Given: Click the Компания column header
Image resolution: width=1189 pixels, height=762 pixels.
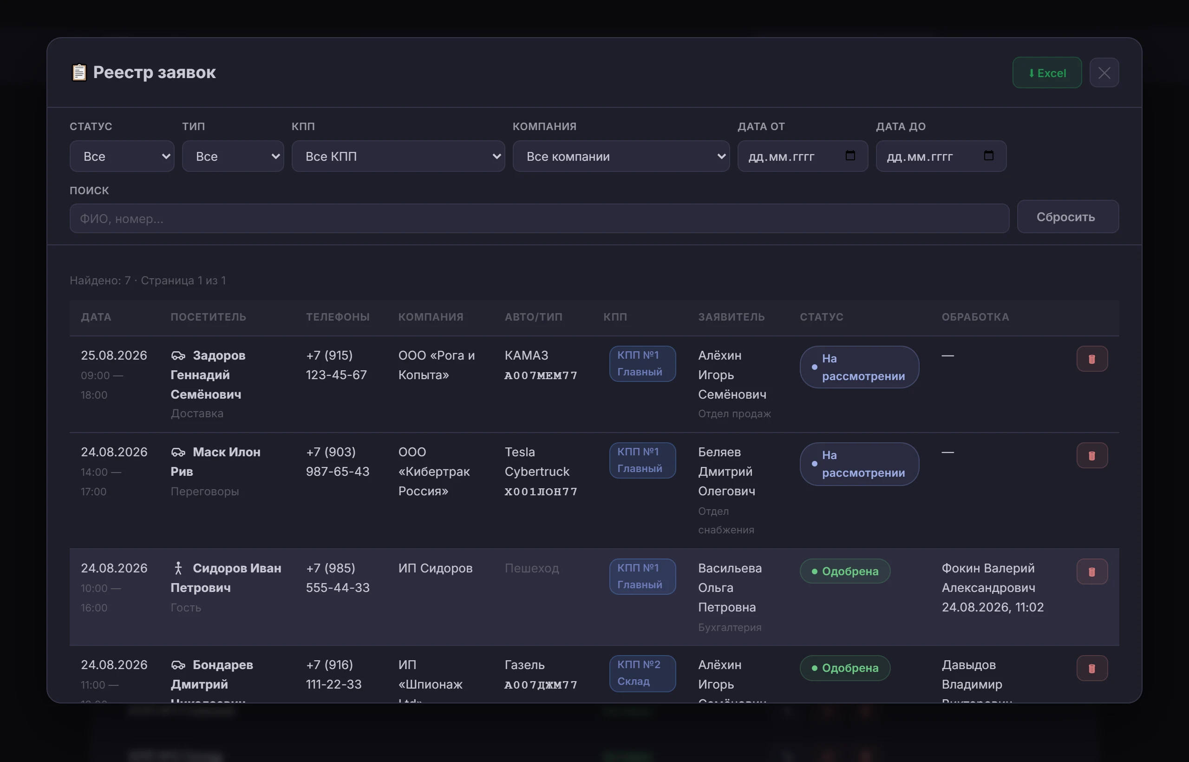Looking at the screenshot, I should [x=431, y=317].
